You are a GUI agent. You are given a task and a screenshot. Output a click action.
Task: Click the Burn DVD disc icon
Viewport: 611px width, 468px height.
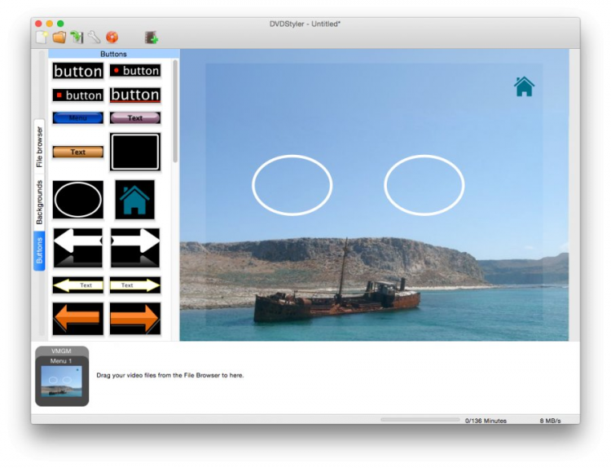pos(112,38)
